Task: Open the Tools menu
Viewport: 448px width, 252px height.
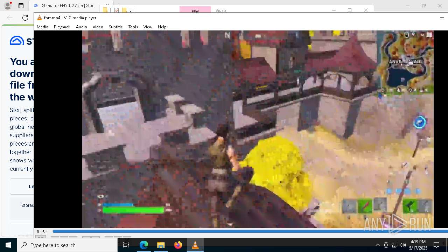Action: tap(133, 27)
